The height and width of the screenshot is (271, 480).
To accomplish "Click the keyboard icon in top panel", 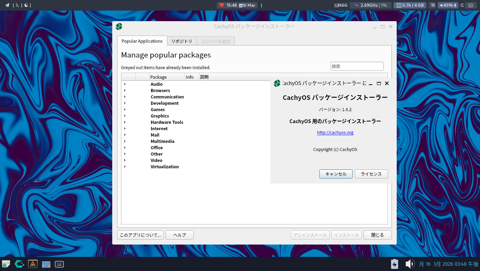I will 470,5.
